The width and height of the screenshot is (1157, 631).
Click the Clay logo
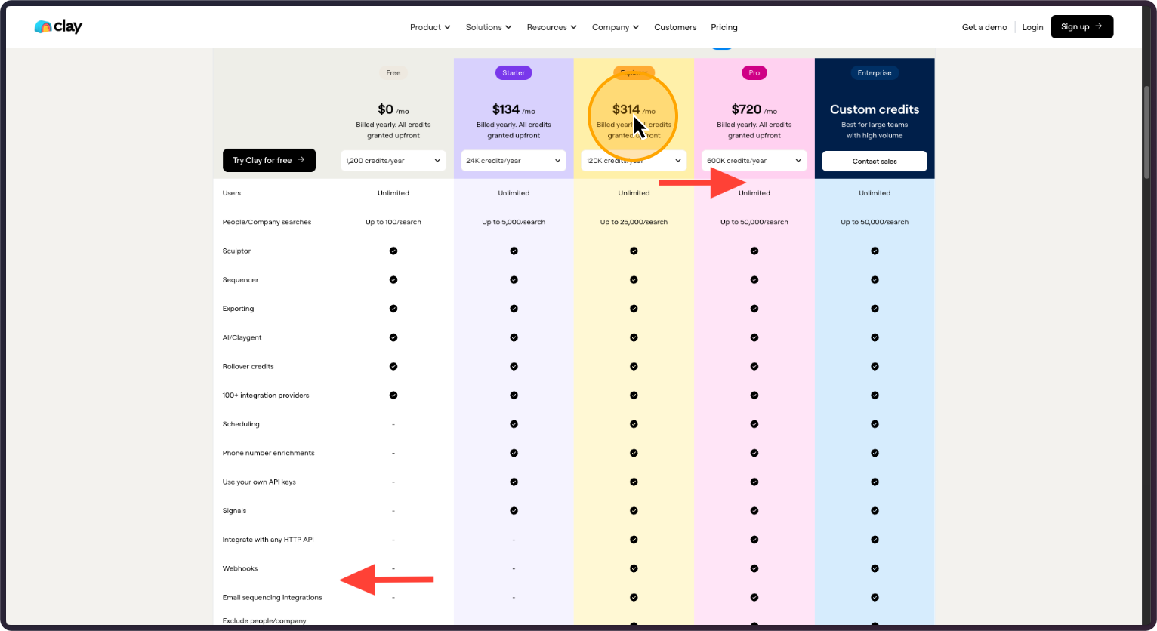tap(58, 27)
